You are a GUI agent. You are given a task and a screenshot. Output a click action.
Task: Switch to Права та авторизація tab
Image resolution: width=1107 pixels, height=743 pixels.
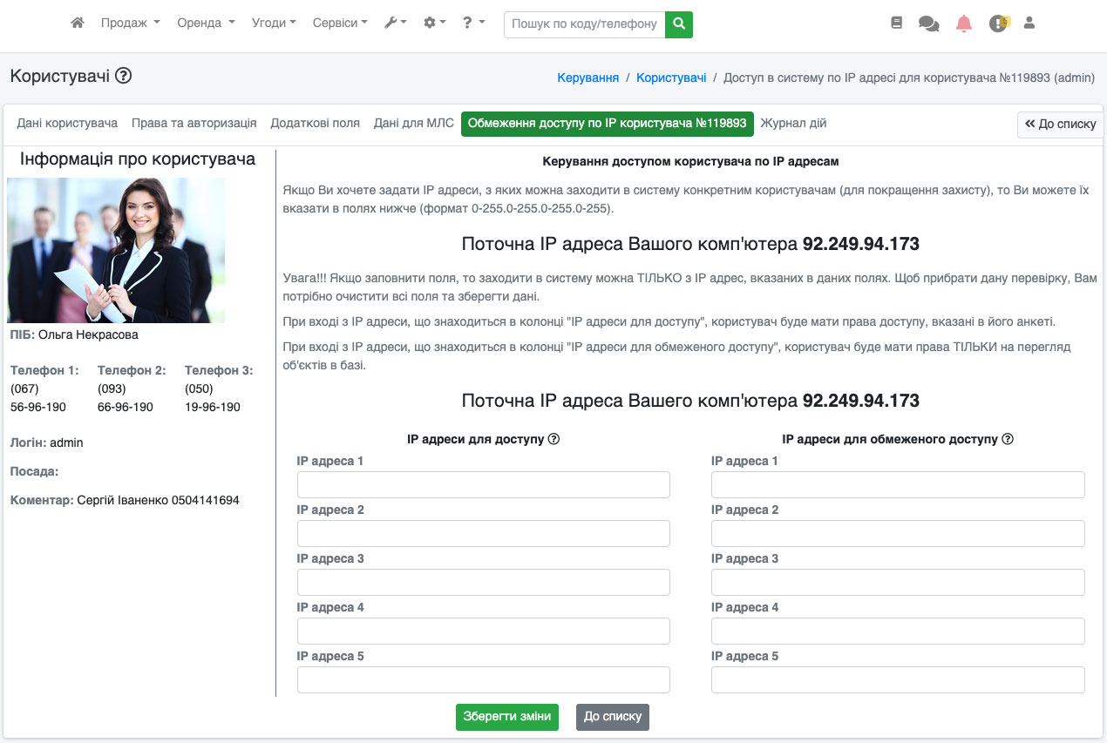(x=194, y=124)
